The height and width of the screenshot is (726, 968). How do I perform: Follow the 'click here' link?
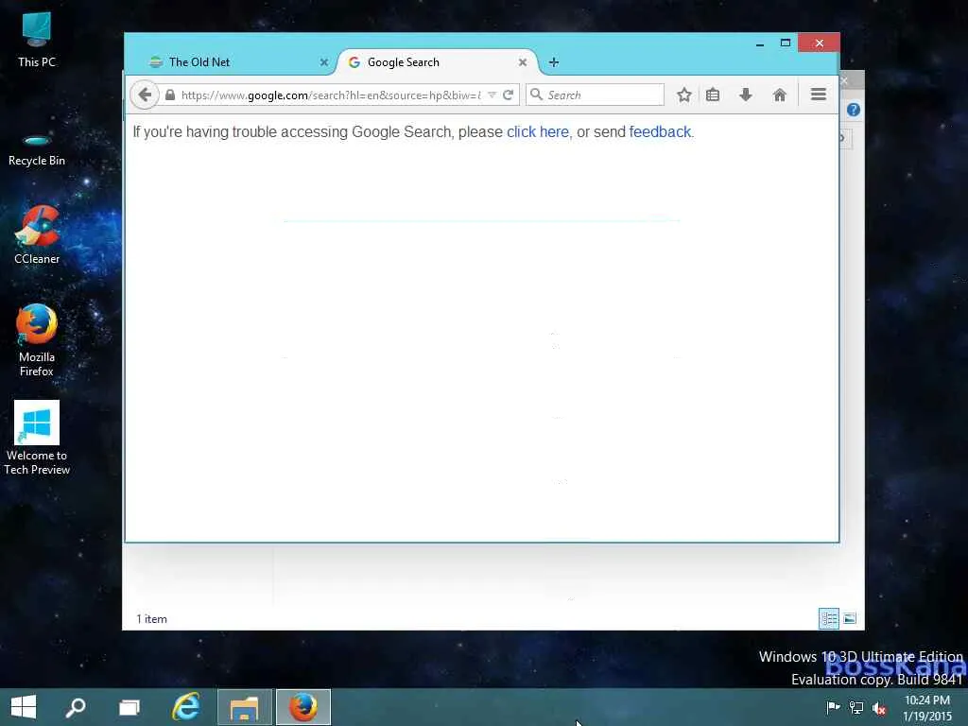tap(538, 132)
